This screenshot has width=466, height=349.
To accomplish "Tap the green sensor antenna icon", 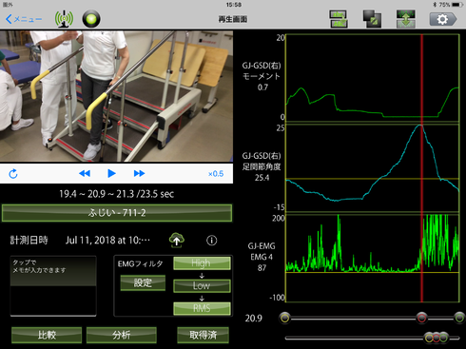I will (64, 19).
